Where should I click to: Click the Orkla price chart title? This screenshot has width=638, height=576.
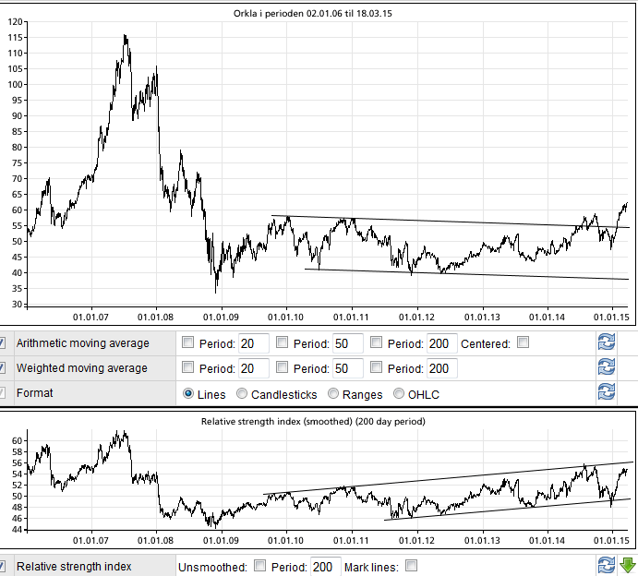[x=319, y=13]
